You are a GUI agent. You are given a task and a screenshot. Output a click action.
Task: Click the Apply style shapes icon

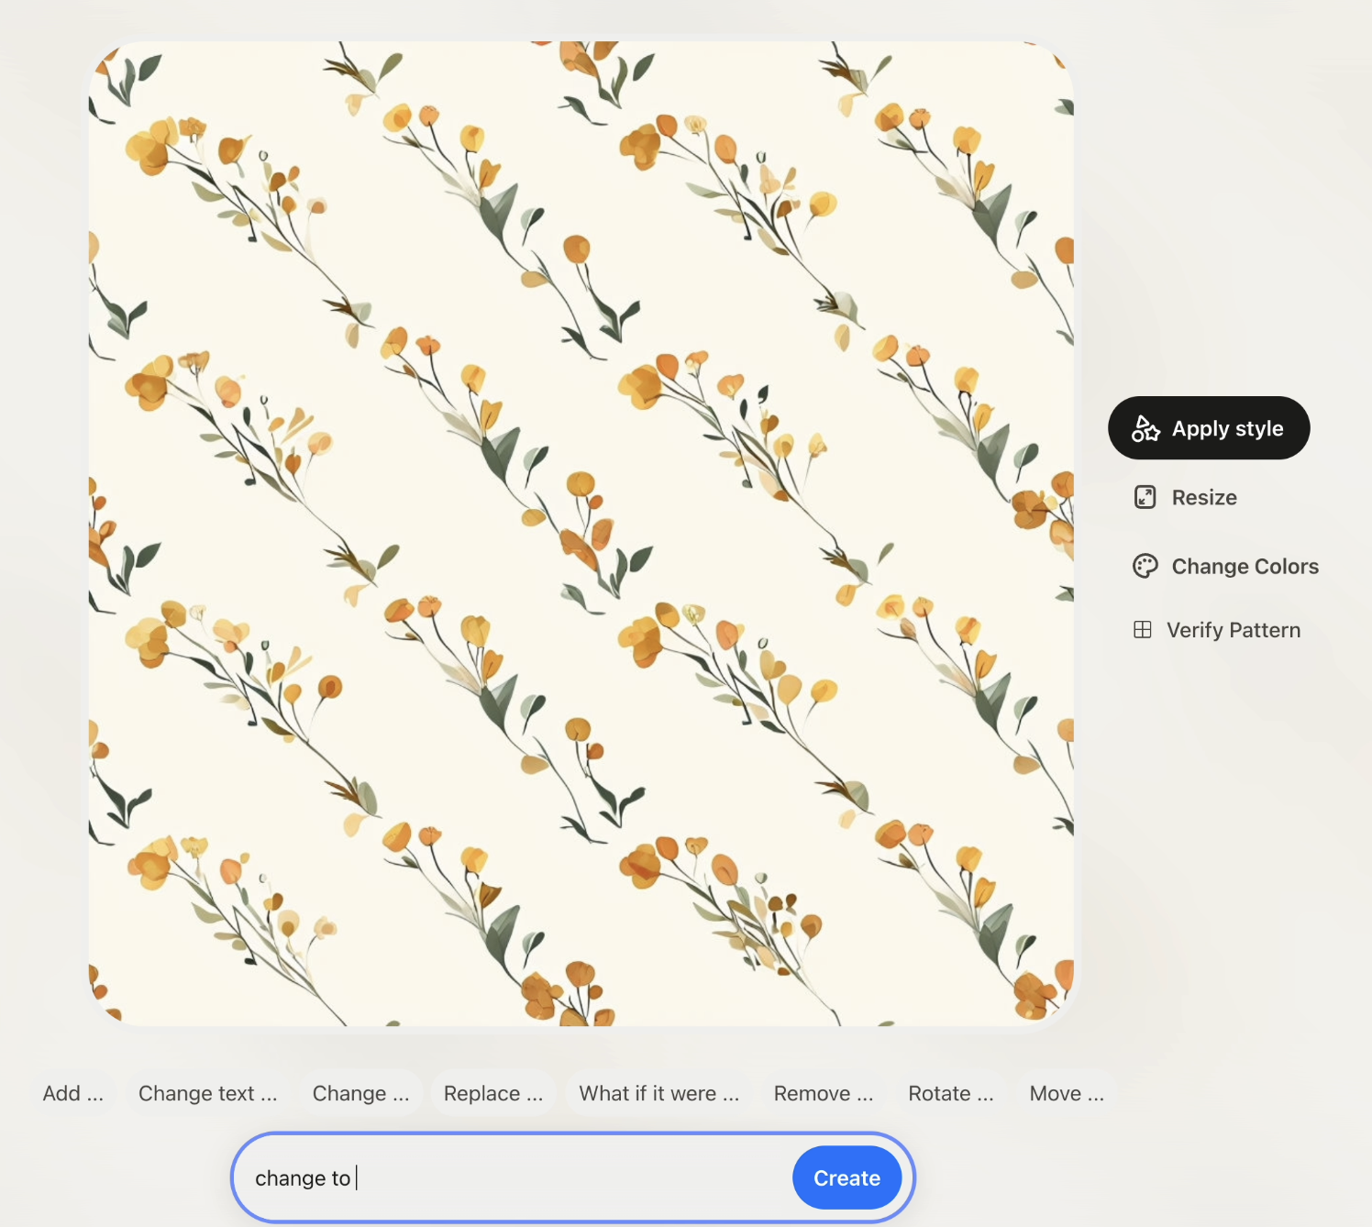pos(1145,428)
